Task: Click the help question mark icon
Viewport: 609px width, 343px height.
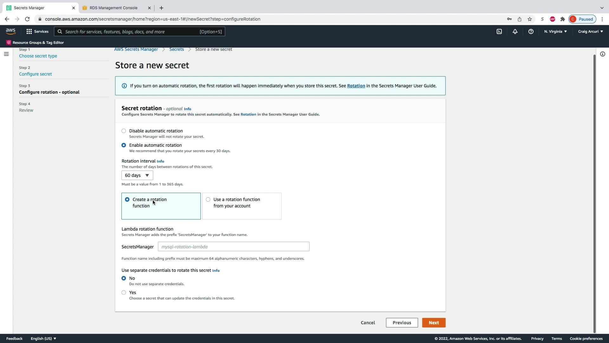Action: pyautogui.click(x=531, y=31)
